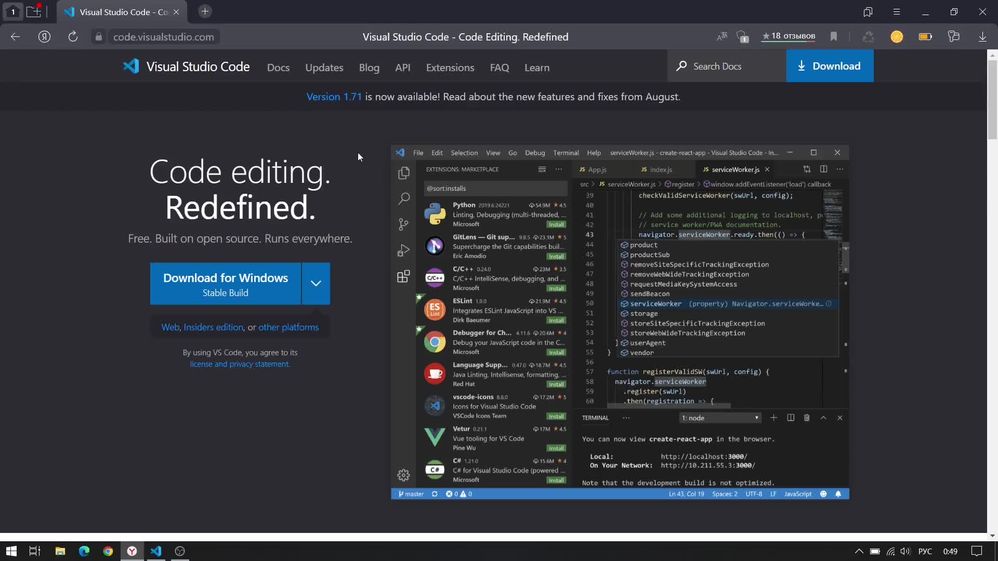The height and width of the screenshot is (561, 998).
Task: Switch to VS Code in taskbar
Action: pos(156,551)
